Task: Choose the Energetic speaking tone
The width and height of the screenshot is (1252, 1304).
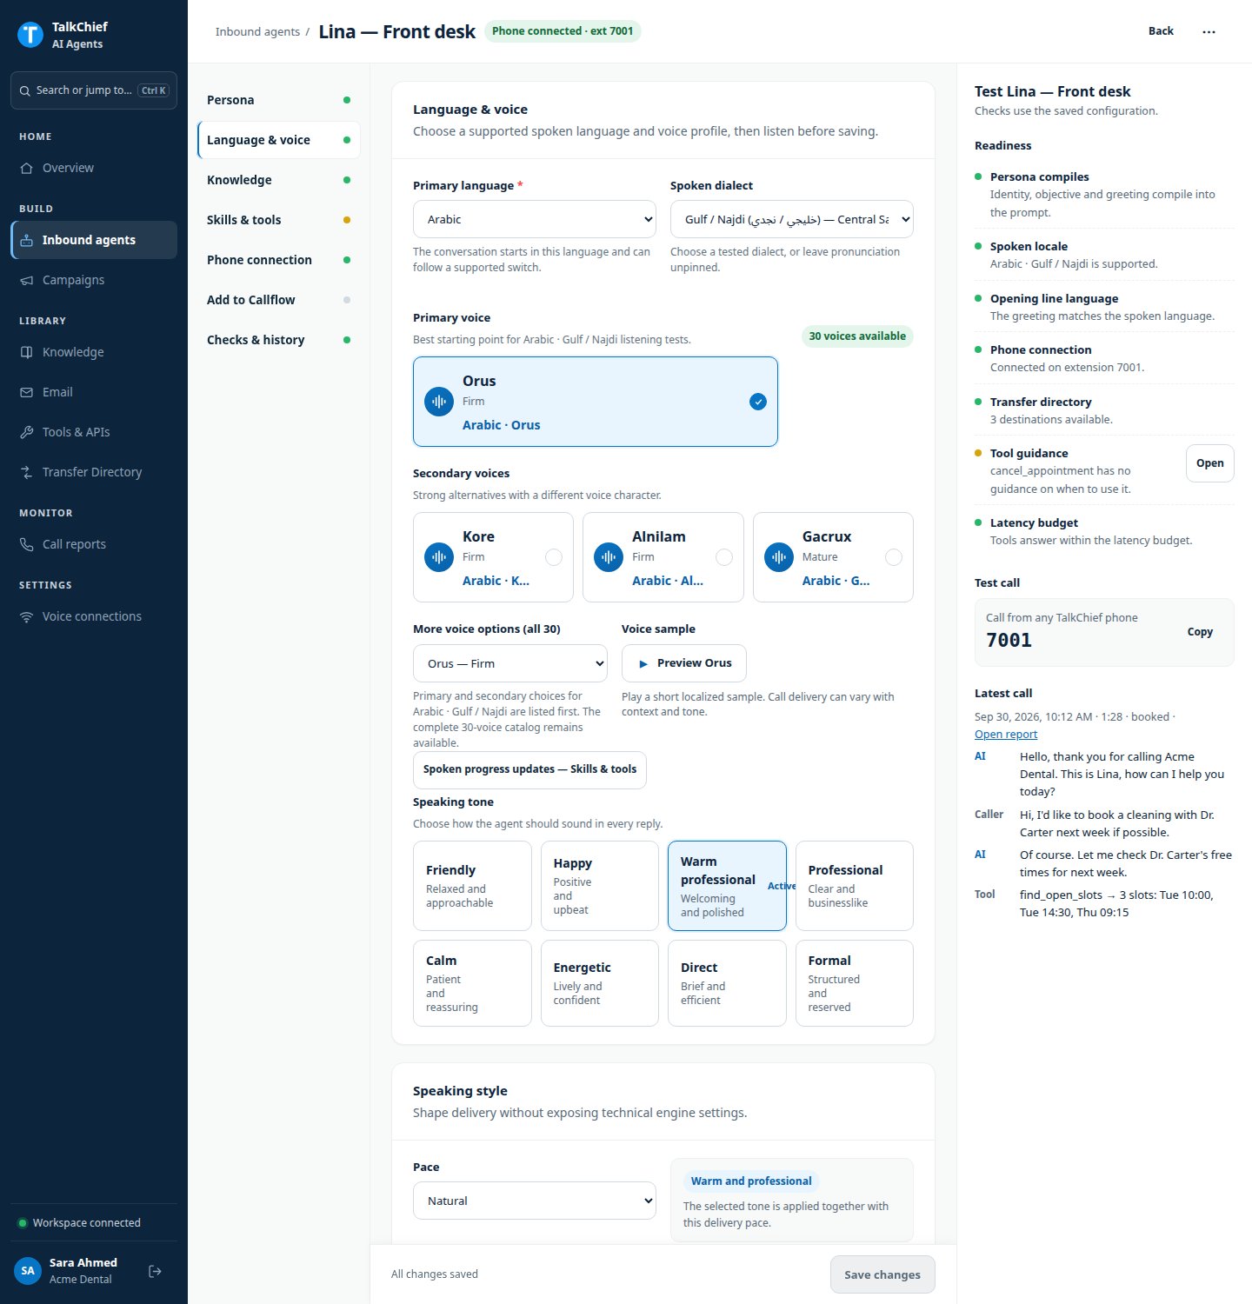Action: (600, 983)
